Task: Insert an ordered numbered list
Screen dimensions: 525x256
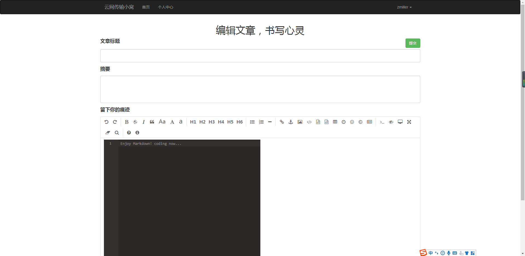Action: 261,122
